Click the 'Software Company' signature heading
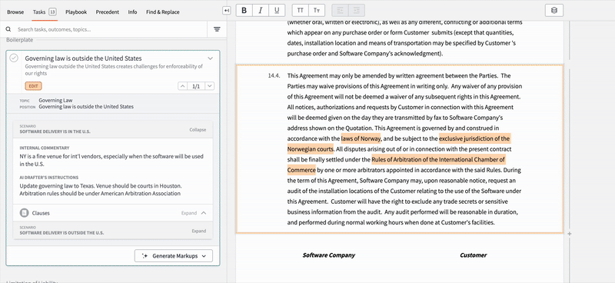 coord(329,255)
